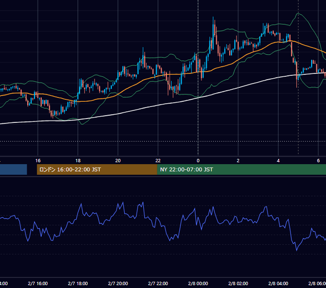Click the 2/7 18:00 label on lower axis

tap(78, 283)
